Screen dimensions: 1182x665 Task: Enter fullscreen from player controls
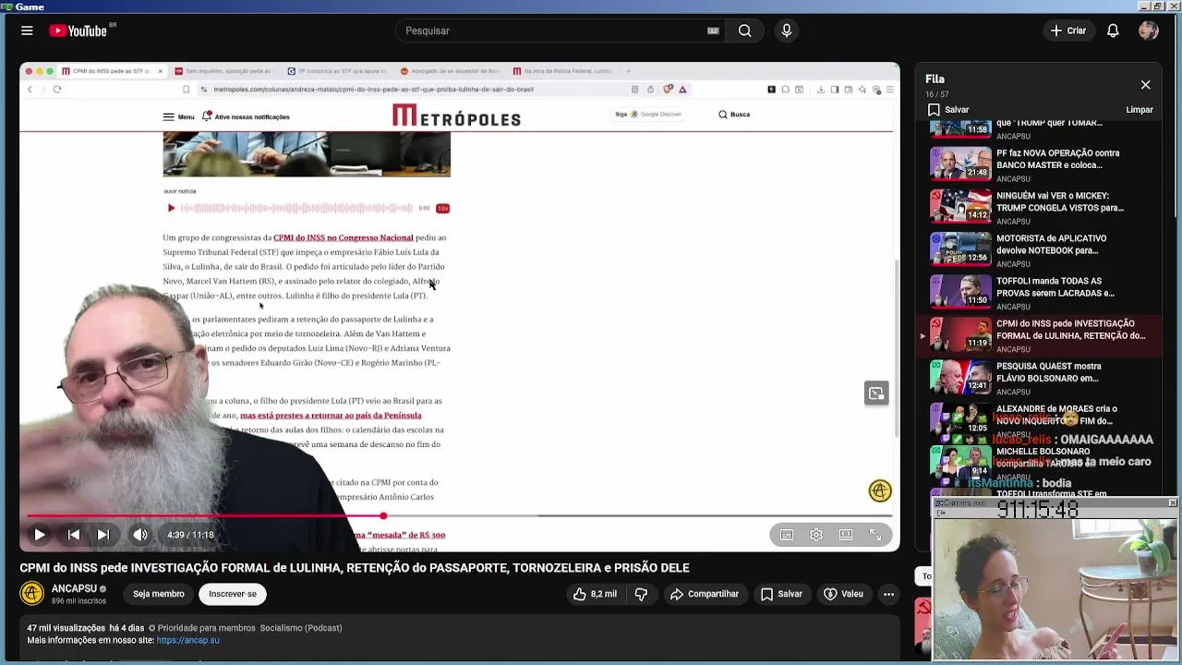pyautogui.click(x=875, y=535)
